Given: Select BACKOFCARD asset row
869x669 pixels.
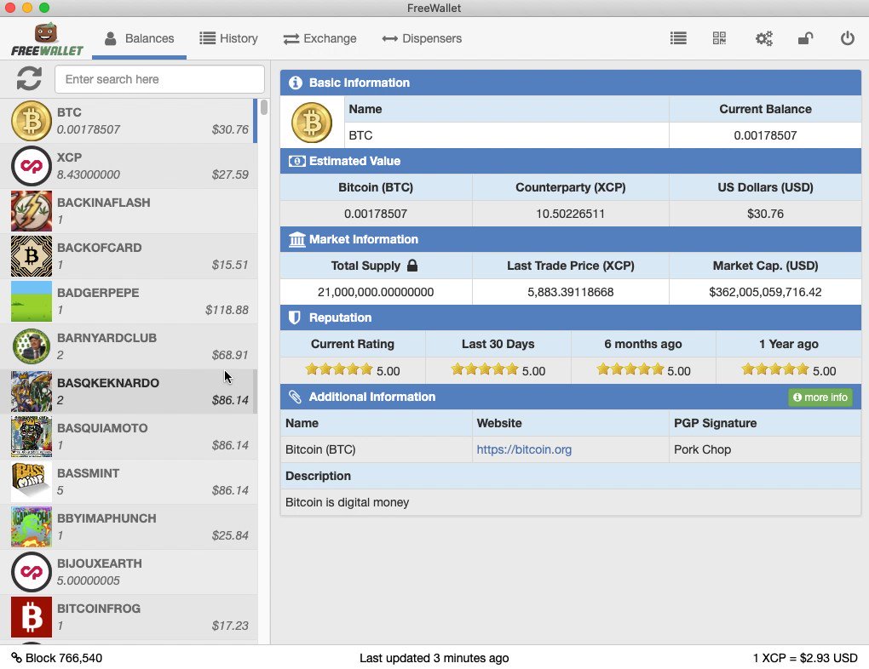Looking at the screenshot, I should coord(129,256).
